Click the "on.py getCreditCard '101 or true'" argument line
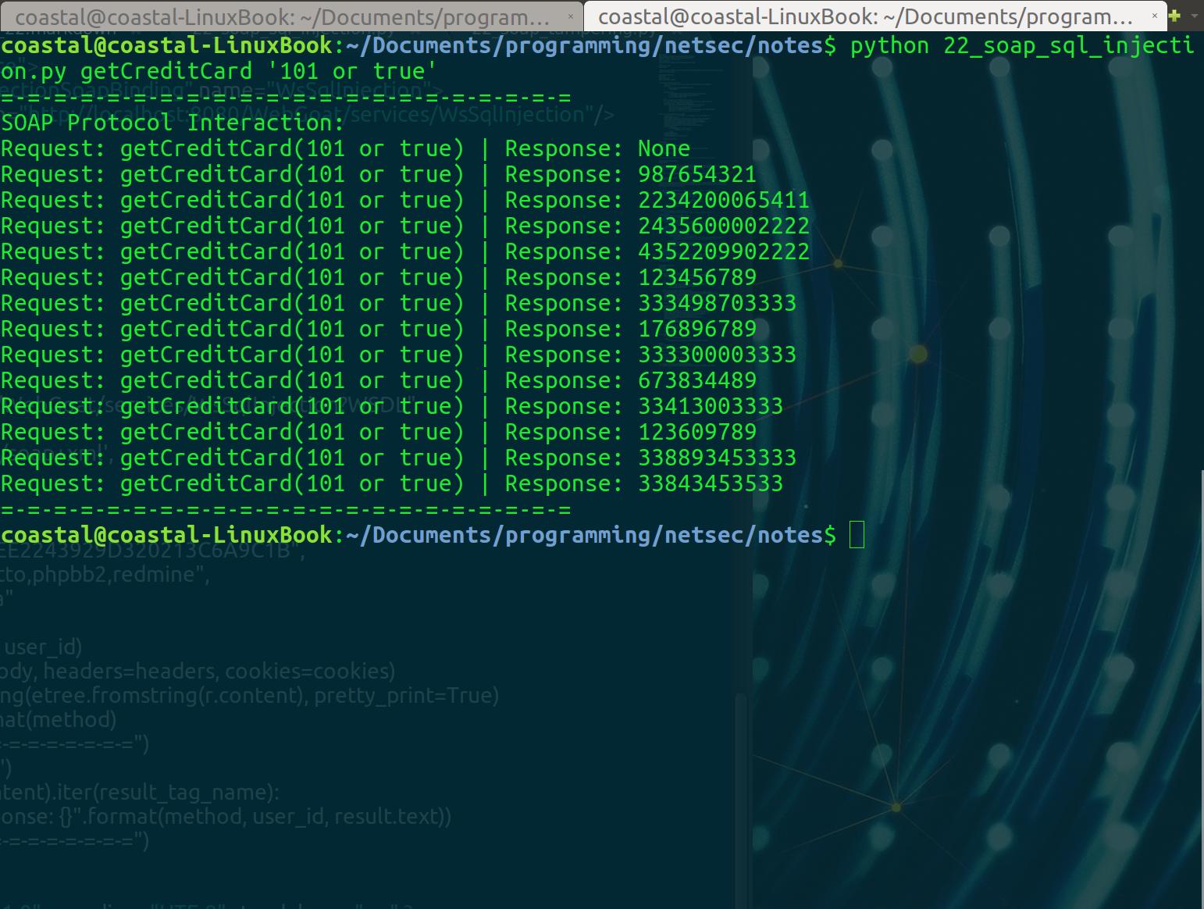 pos(219,72)
